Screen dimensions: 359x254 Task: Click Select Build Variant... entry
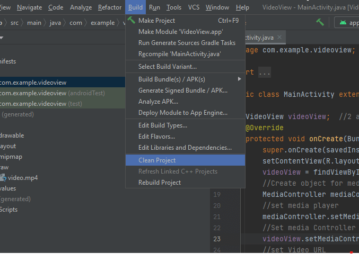167,67
